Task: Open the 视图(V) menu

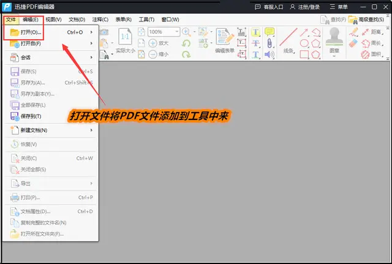Action: (53, 20)
